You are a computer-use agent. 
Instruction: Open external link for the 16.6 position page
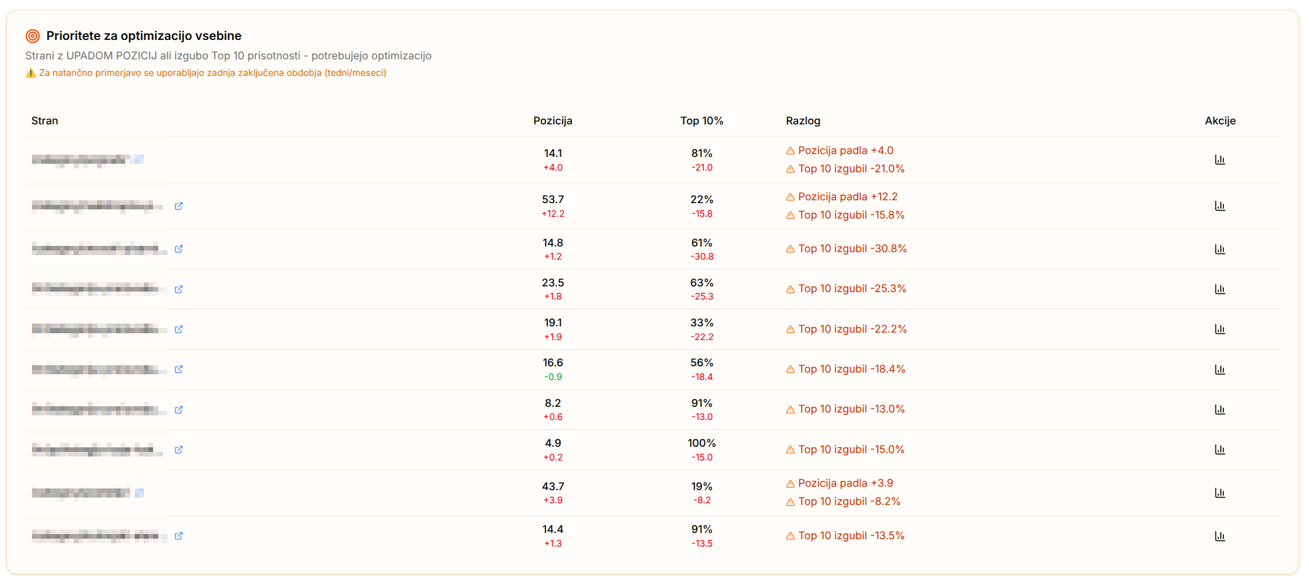179,369
